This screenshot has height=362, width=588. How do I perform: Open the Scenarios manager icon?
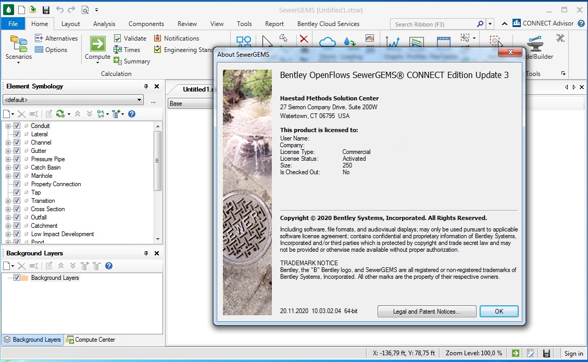pyautogui.click(x=18, y=44)
